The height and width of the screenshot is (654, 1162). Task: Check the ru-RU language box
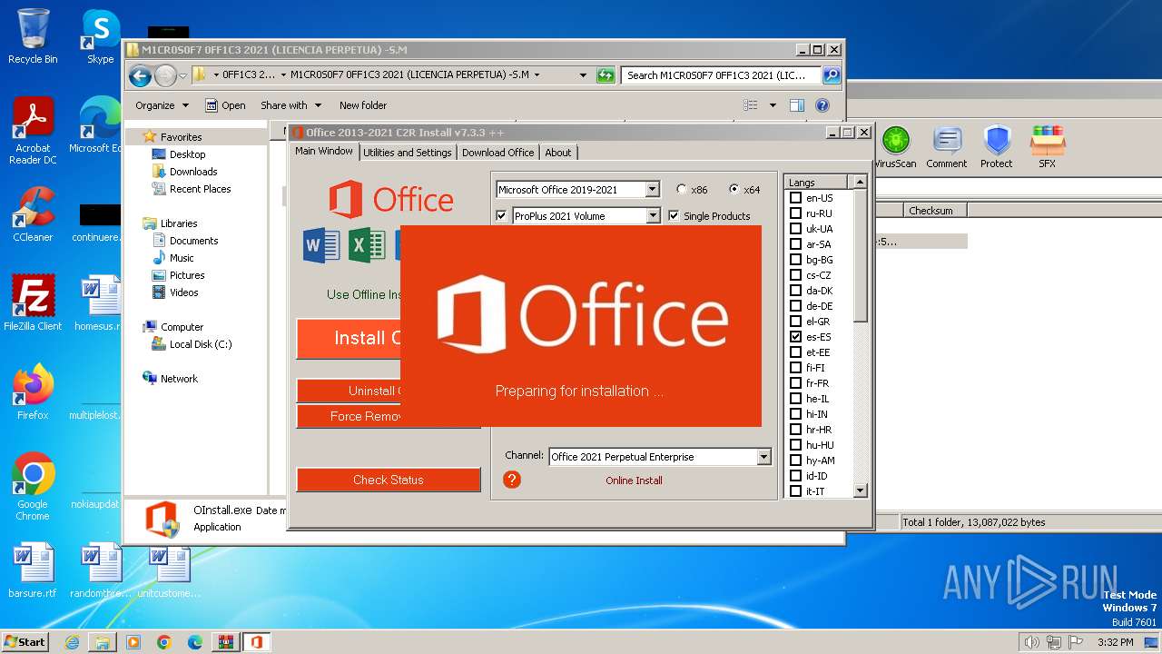click(x=796, y=213)
